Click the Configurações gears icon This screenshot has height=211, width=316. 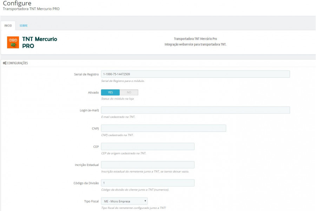(x=5, y=63)
